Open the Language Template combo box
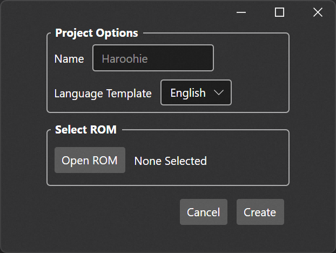336x253 pixels. [196, 92]
